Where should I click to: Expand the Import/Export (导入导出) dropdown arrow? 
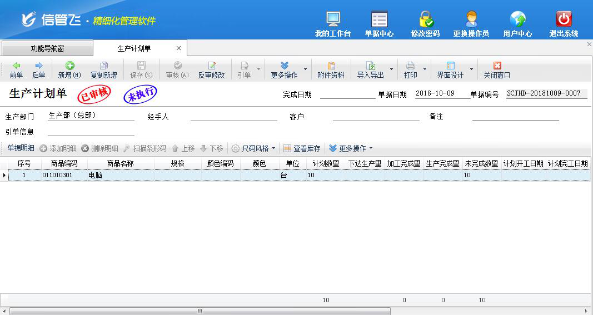pos(391,70)
